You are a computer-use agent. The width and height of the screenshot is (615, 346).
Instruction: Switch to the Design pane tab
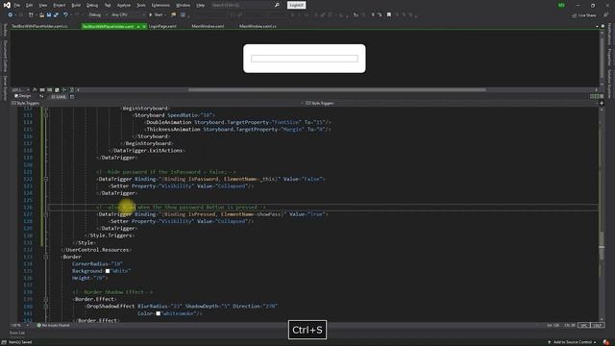[x=23, y=96]
